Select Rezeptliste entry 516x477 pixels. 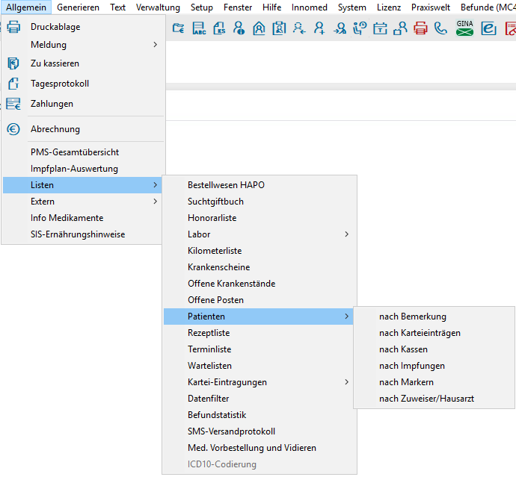tap(259, 333)
